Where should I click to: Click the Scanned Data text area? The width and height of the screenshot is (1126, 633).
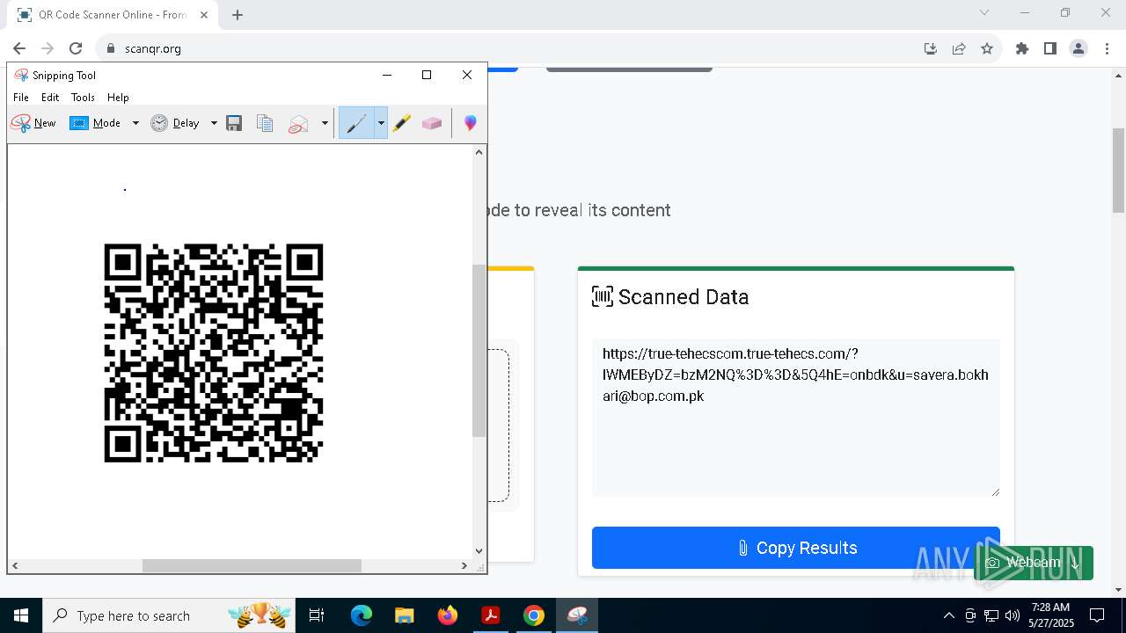[x=796, y=418]
